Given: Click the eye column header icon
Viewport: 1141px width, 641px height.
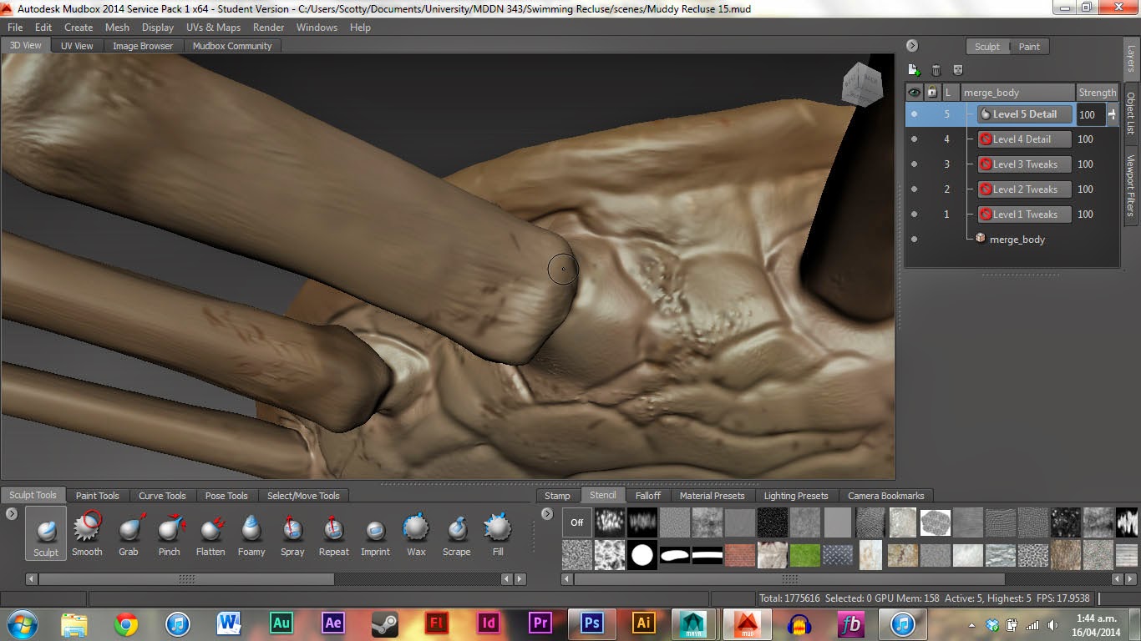Looking at the screenshot, I should [914, 93].
